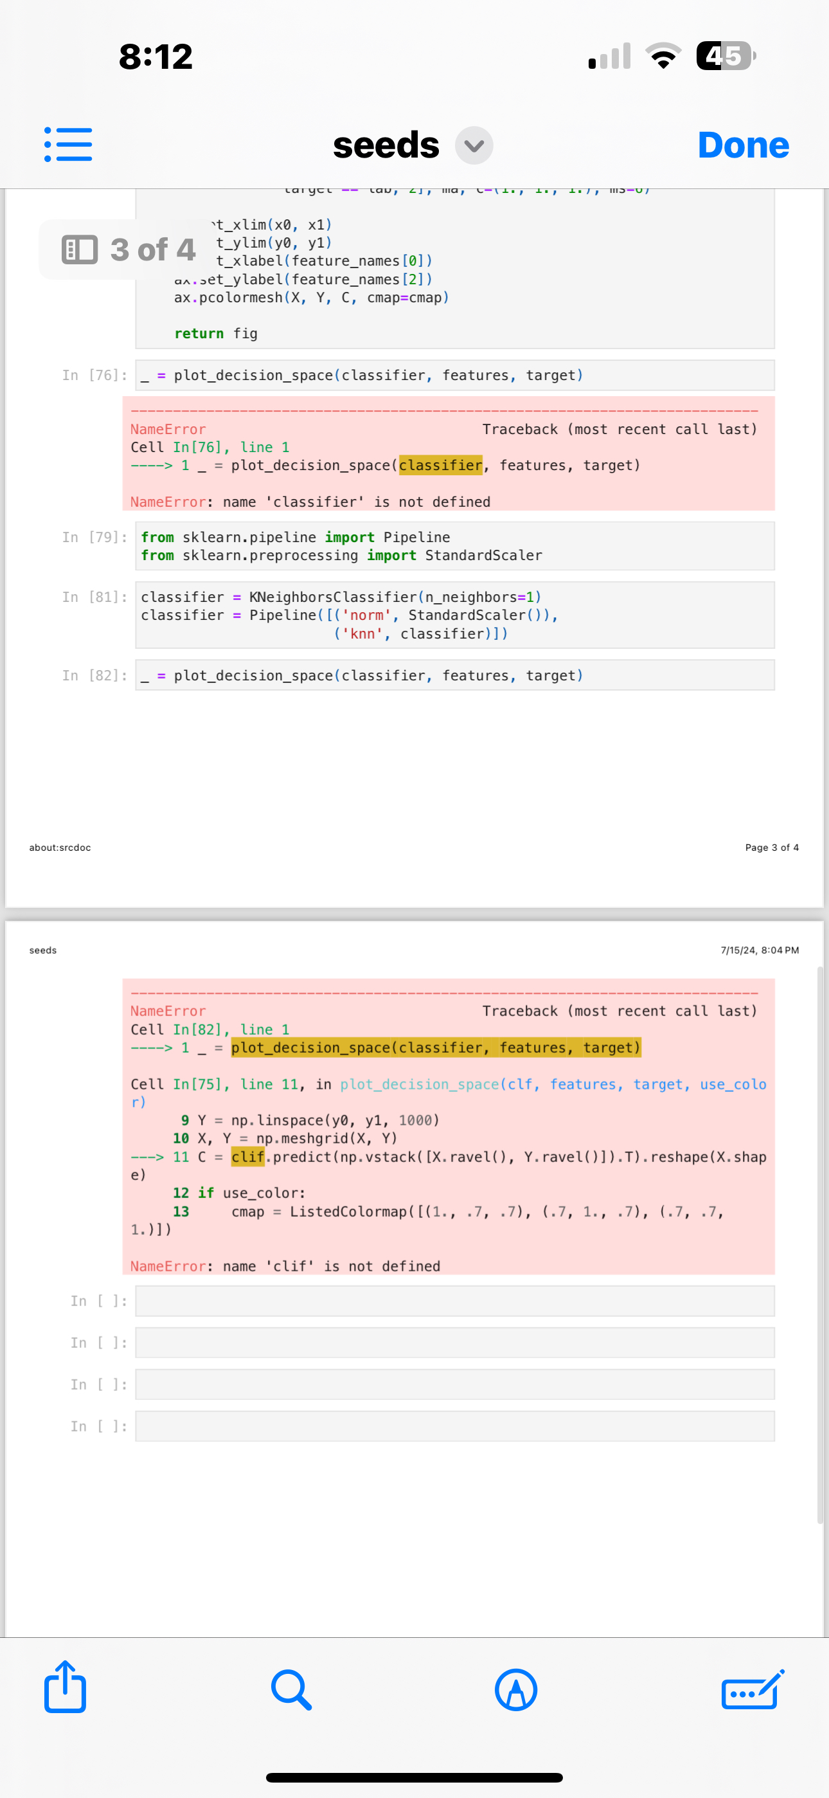Tap 'Page 3 of 4' footer text

coord(772,848)
